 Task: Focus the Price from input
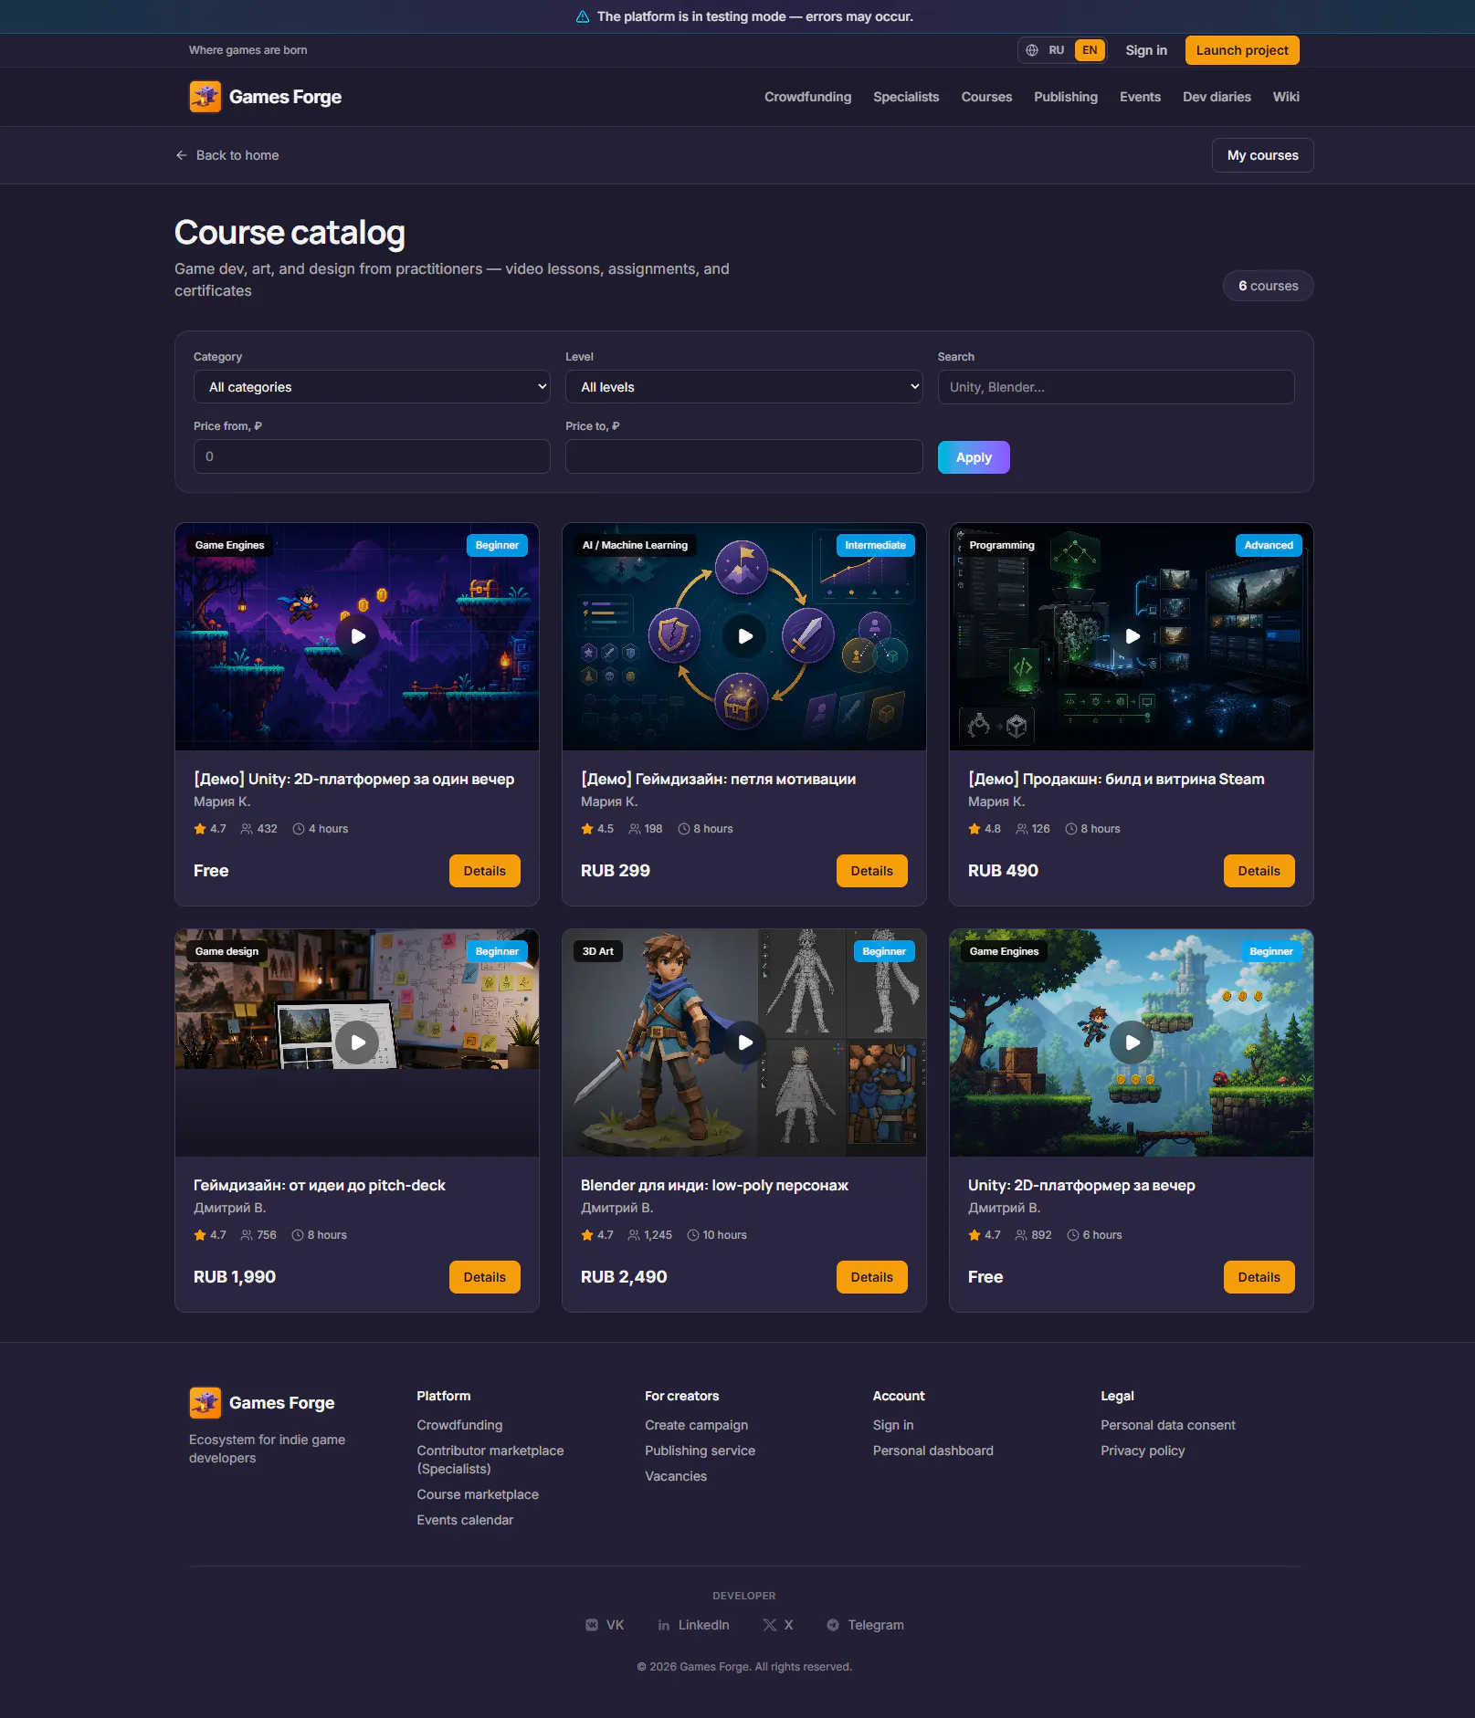372,456
